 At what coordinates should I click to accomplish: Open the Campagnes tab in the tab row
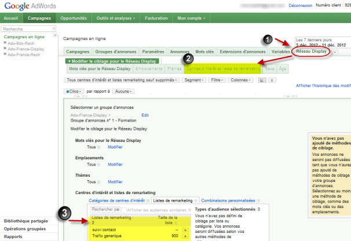(x=78, y=52)
